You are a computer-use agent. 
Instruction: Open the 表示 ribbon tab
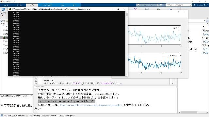click(74, 5)
